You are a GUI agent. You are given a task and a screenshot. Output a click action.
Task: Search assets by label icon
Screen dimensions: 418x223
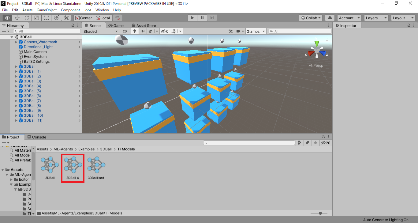click(308, 143)
